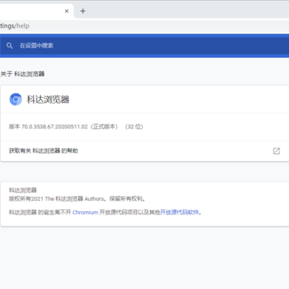
Task: Click the 关于 科达浏览器 page heading
Action: (22, 74)
